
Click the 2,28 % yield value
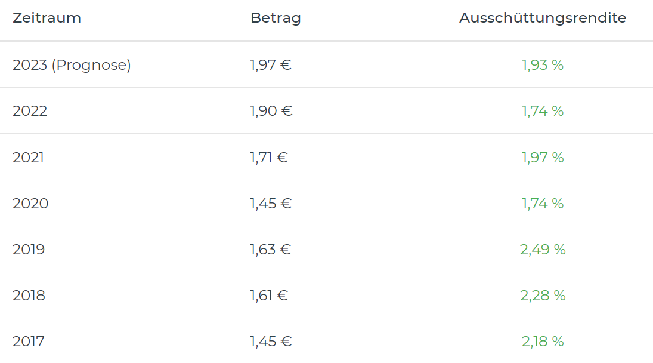click(x=543, y=296)
